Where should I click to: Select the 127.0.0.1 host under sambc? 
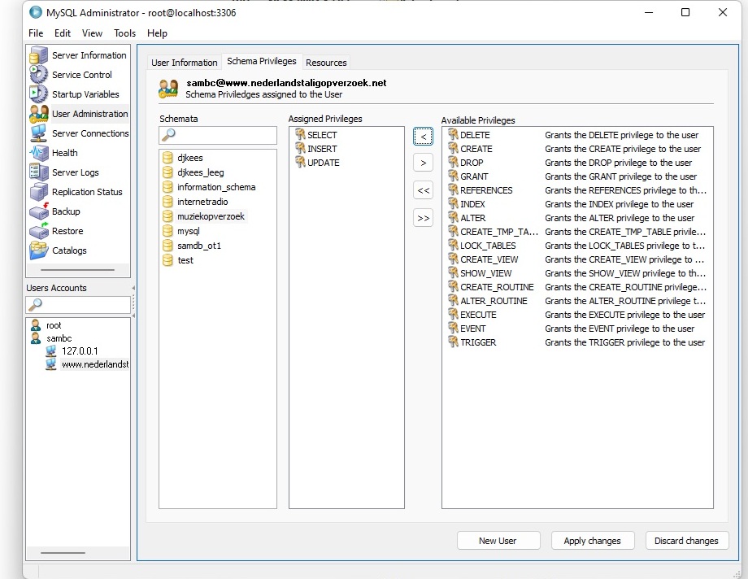pos(79,351)
